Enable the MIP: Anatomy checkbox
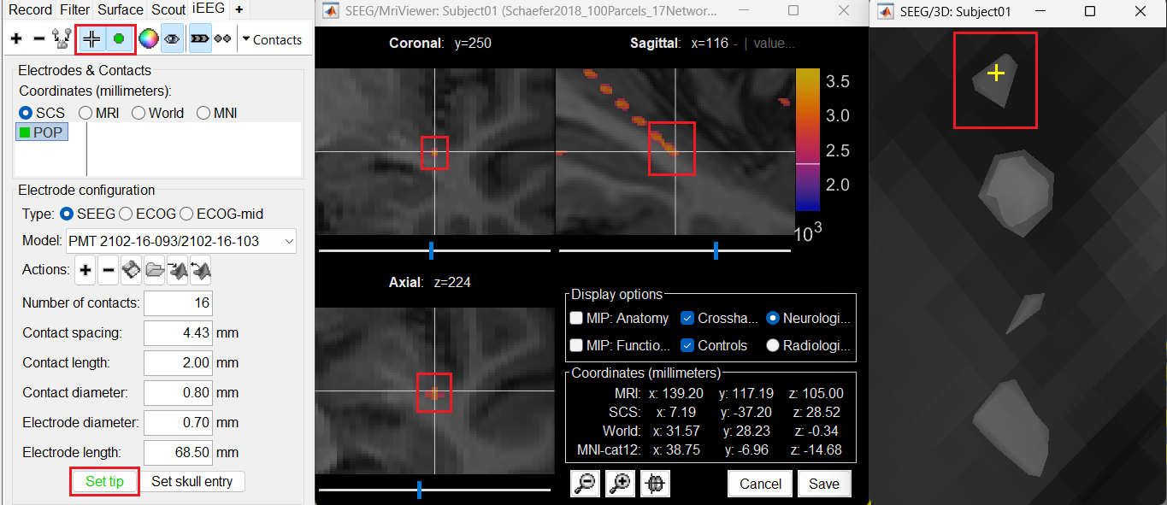 point(577,319)
